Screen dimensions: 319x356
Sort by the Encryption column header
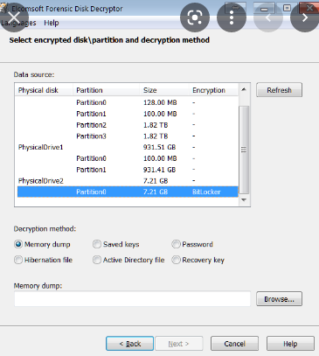click(213, 90)
